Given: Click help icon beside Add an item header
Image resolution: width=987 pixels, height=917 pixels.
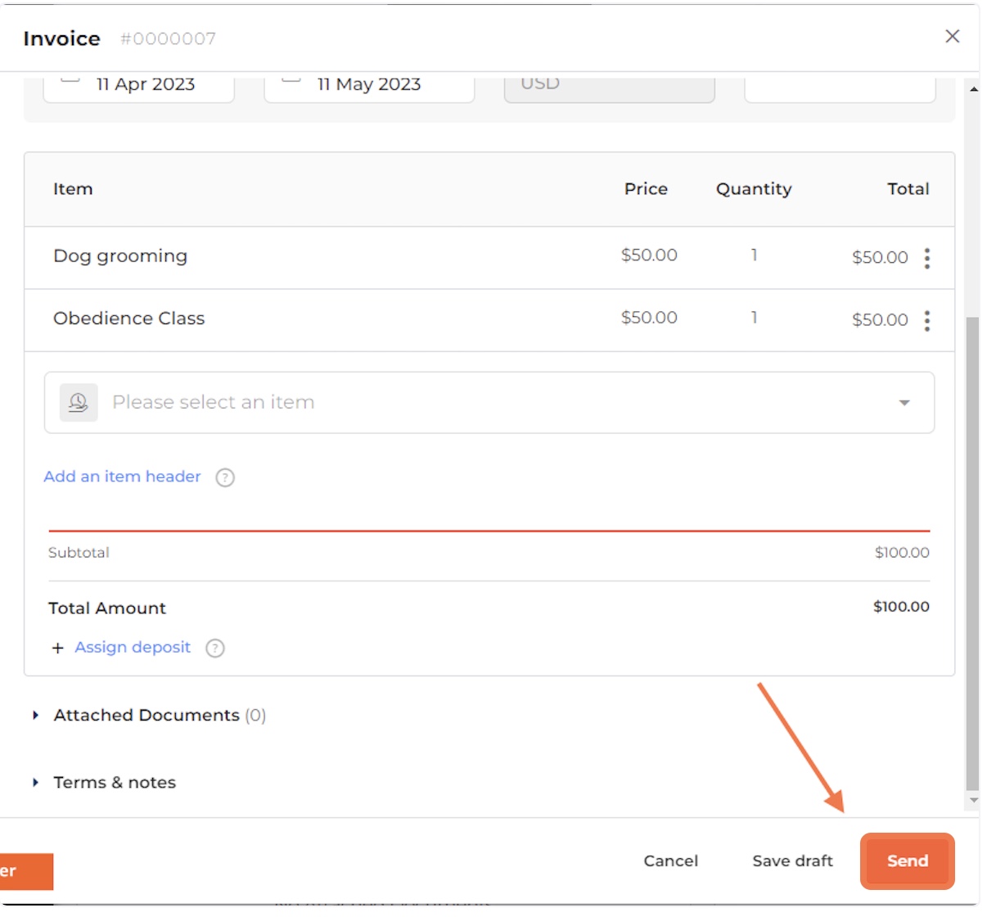Looking at the screenshot, I should 225,477.
